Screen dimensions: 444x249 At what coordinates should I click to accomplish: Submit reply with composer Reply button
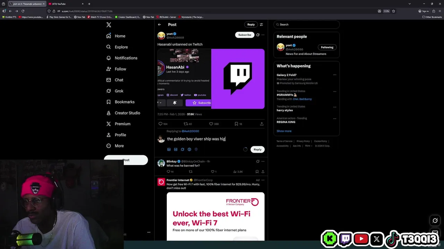257,149
